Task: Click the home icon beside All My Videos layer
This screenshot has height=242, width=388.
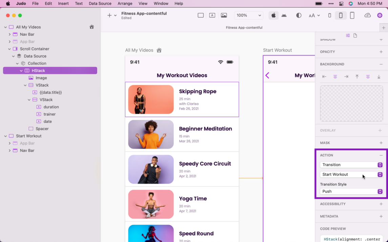Action: (91, 27)
